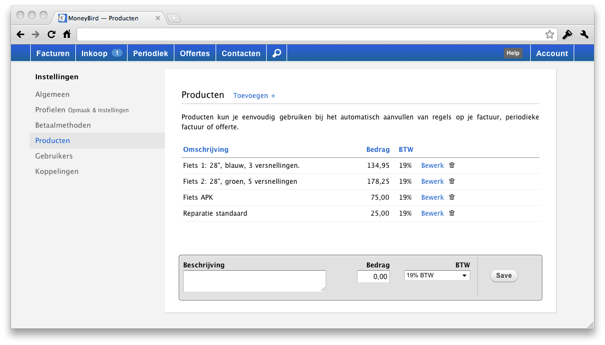Open the Facturen menu tab
This screenshot has height=345, width=605.
coord(53,53)
